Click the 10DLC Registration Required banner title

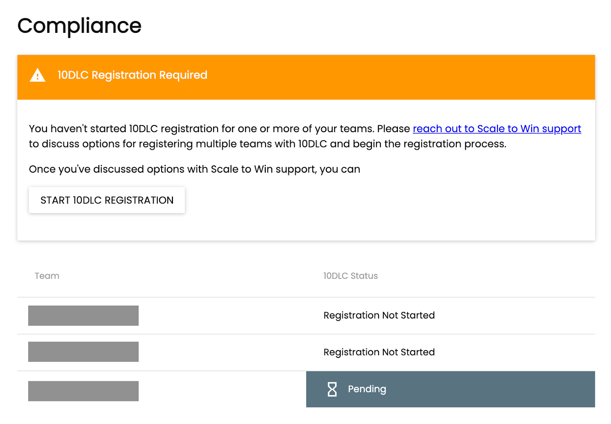[x=132, y=75]
